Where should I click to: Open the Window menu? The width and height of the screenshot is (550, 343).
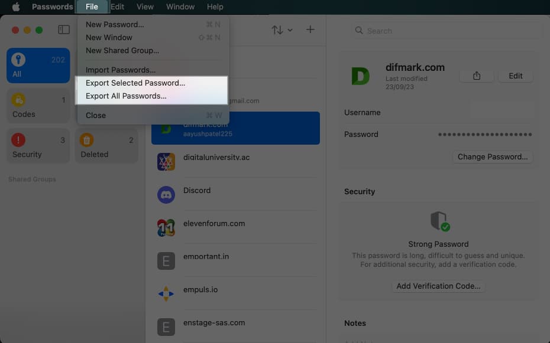(180, 6)
